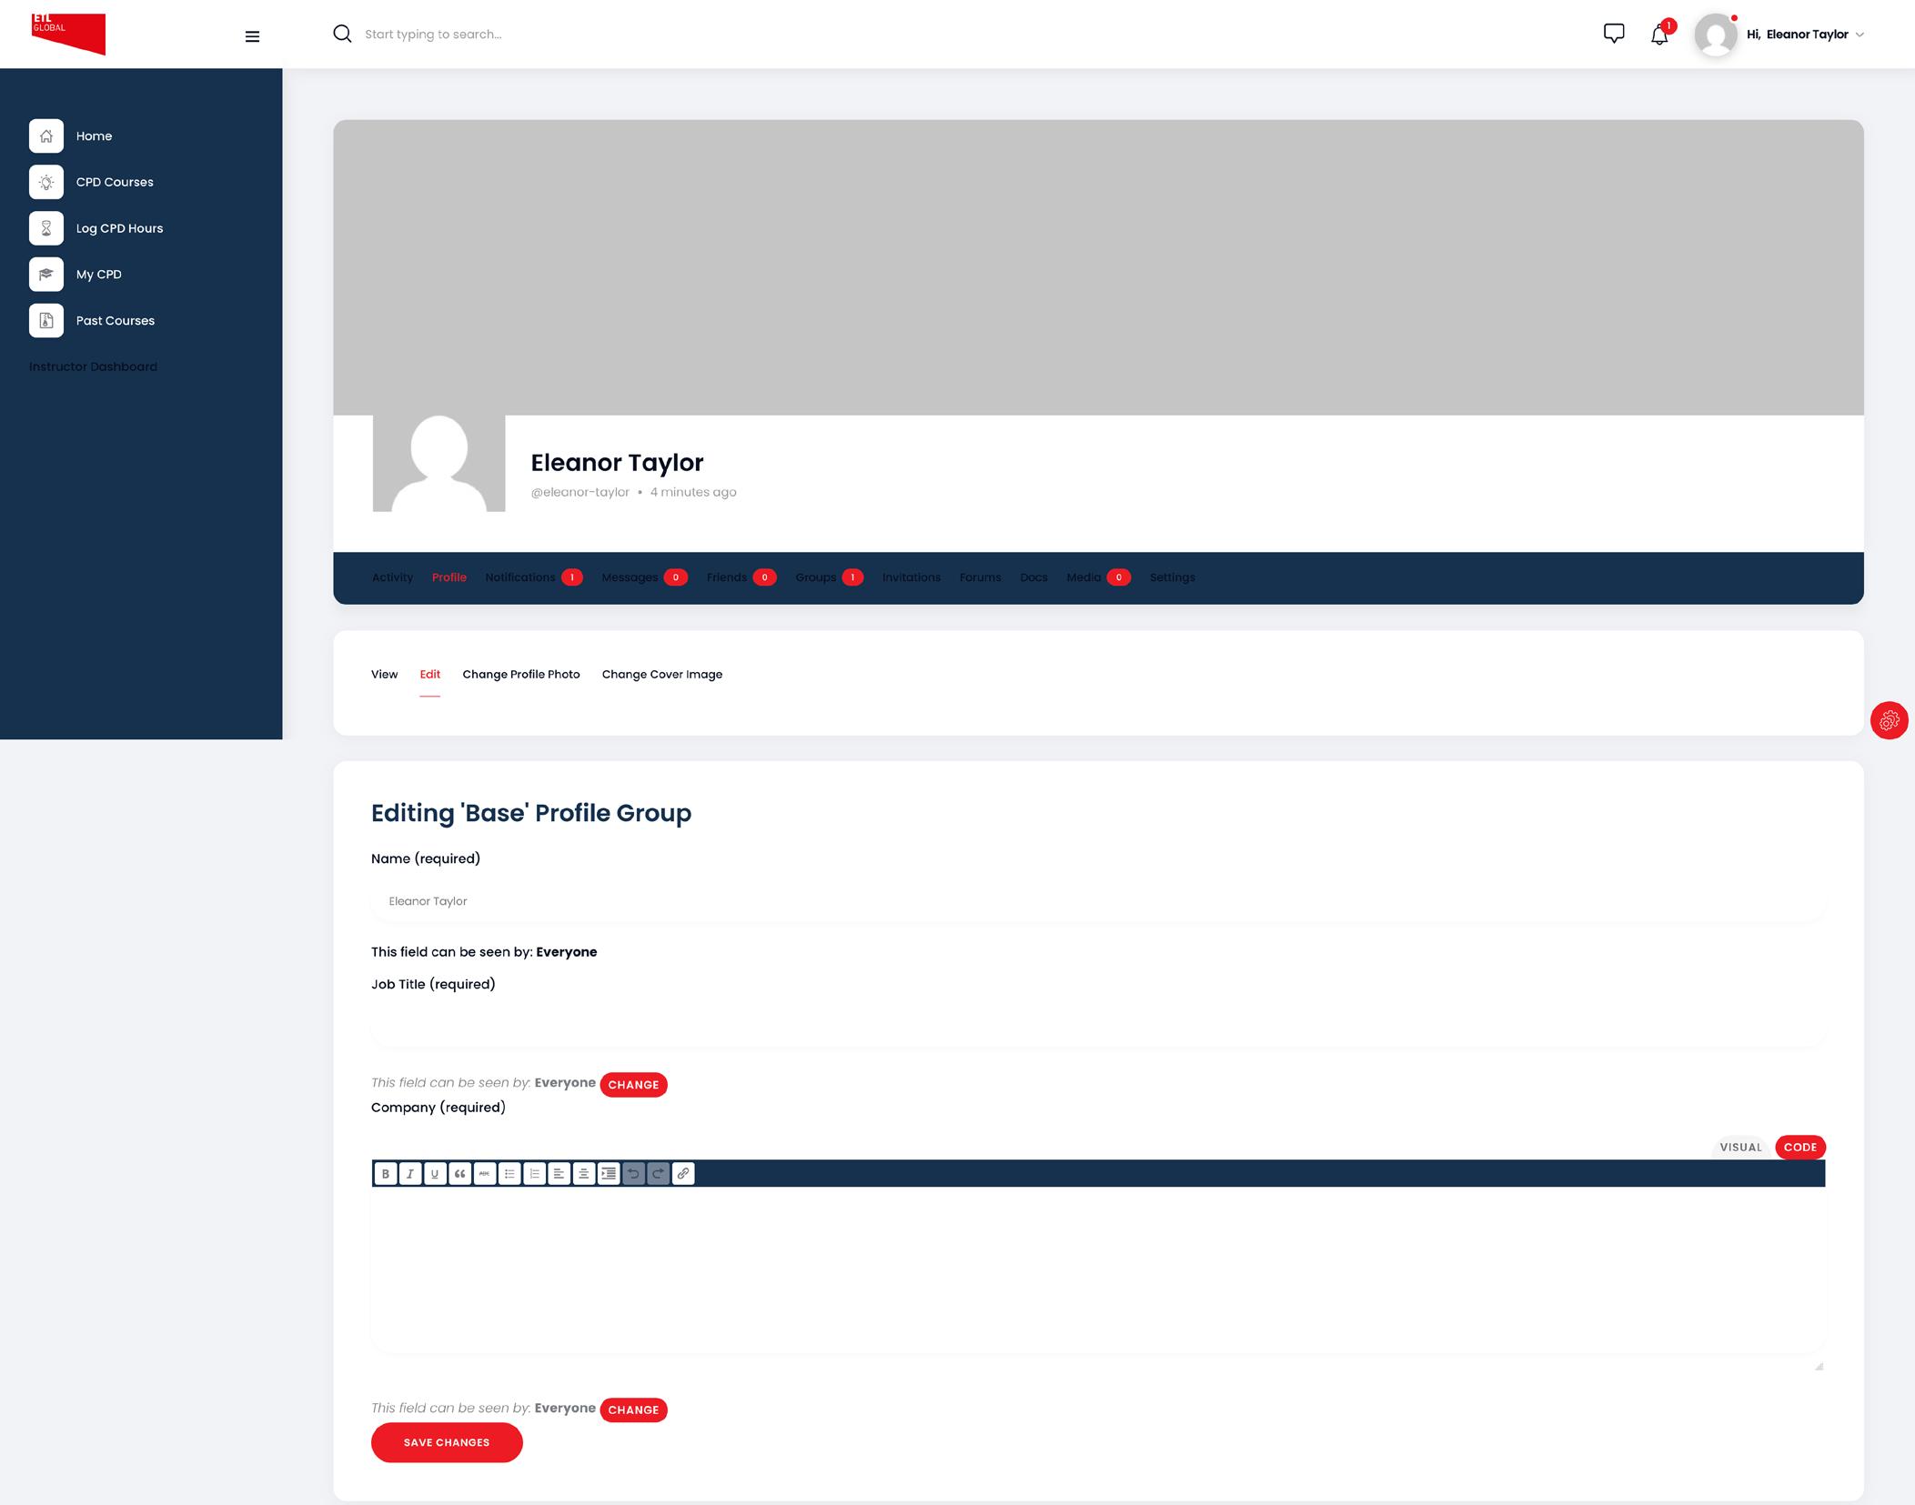Open the notifications bell icon
Image resolution: width=1915 pixels, height=1505 pixels.
[1659, 35]
